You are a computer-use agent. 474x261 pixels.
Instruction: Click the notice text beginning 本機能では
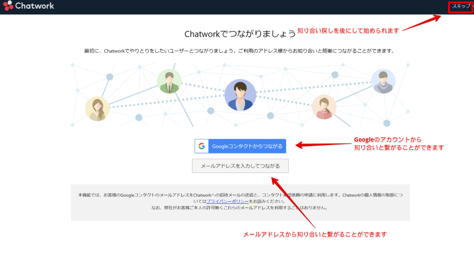tap(240, 198)
